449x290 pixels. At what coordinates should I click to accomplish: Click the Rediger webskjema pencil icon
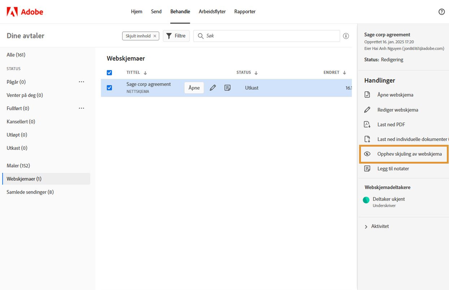pyautogui.click(x=367, y=109)
